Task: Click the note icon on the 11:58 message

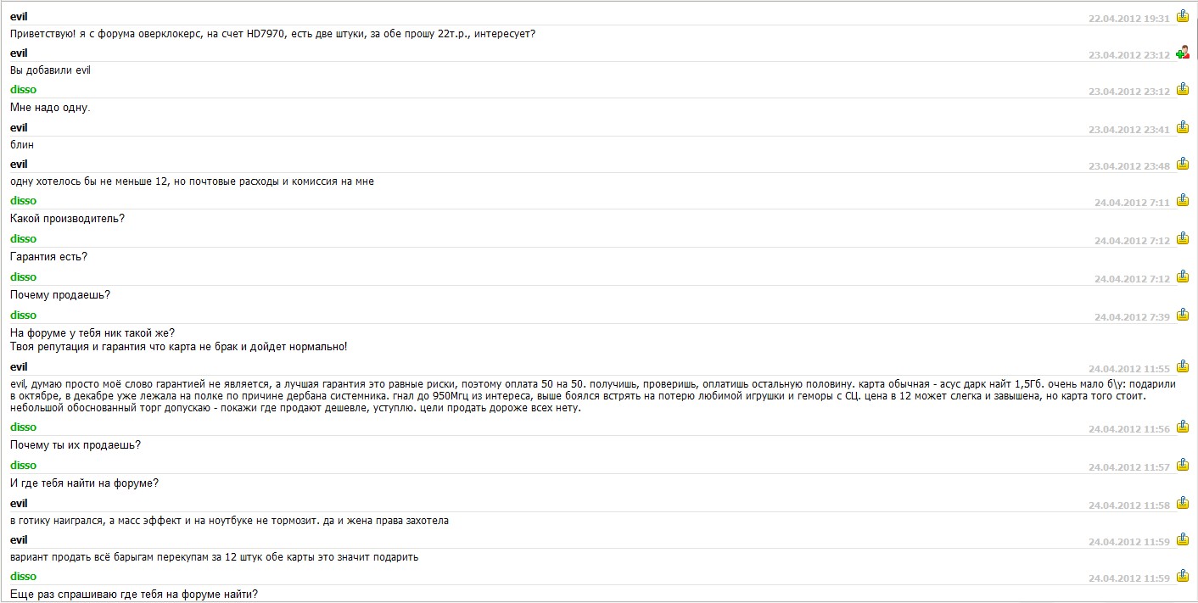Action: tap(1183, 503)
